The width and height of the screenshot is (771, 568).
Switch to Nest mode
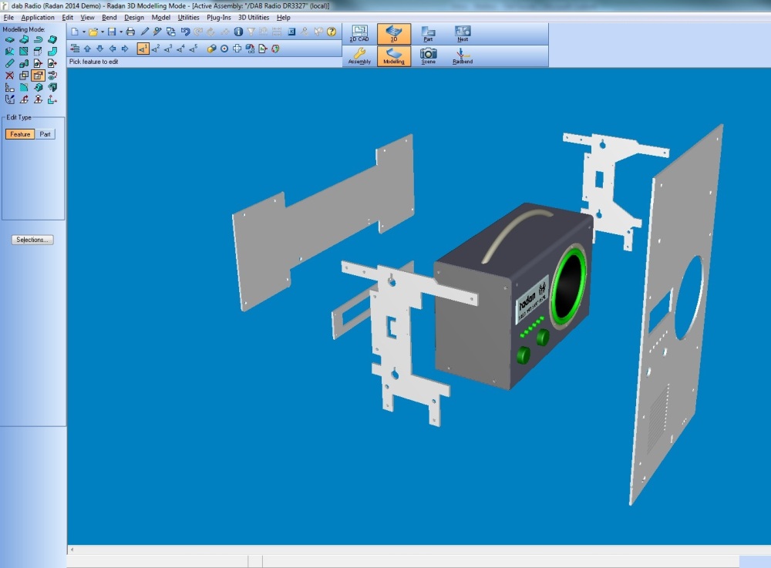(x=463, y=33)
